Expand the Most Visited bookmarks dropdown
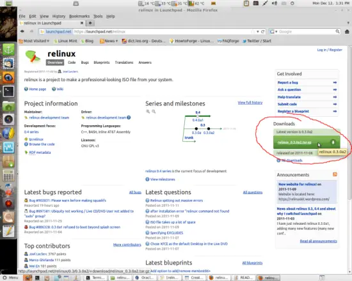 pyautogui.click(x=34, y=41)
